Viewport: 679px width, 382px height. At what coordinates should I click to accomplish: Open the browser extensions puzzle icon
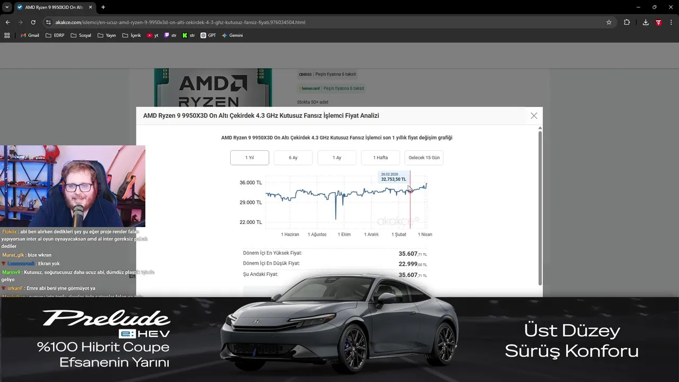pyautogui.click(x=627, y=22)
